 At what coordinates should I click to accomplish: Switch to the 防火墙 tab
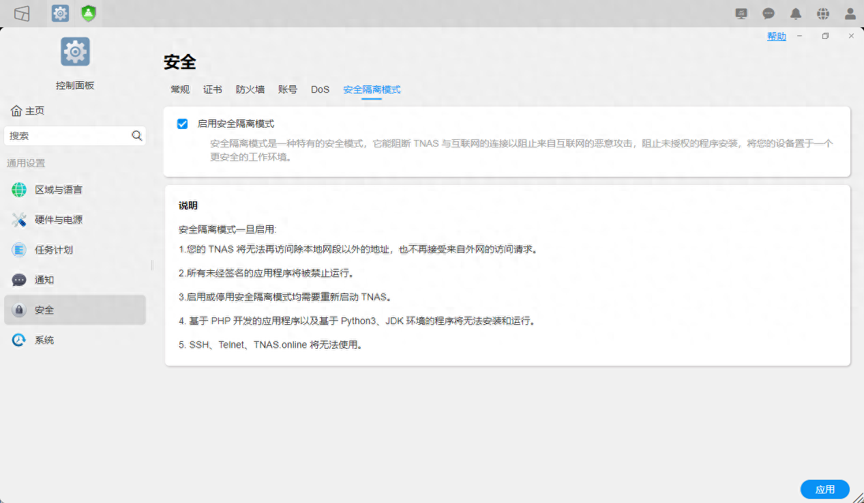[250, 89]
